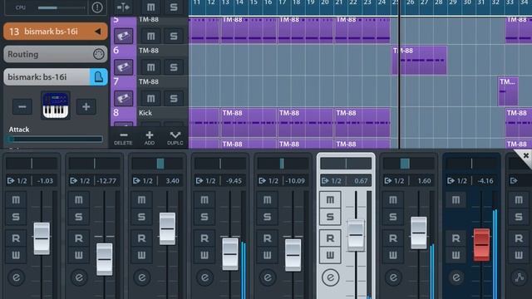Screen dimensions: 532x299
Task: Solo track 6 TM-88
Action: [x=174, y=67]
